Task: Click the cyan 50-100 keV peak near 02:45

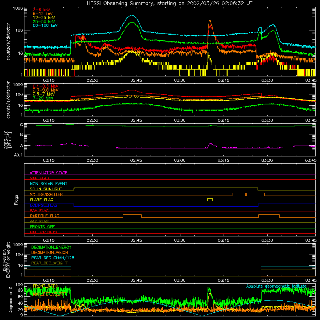Action: tap(132, 16)
